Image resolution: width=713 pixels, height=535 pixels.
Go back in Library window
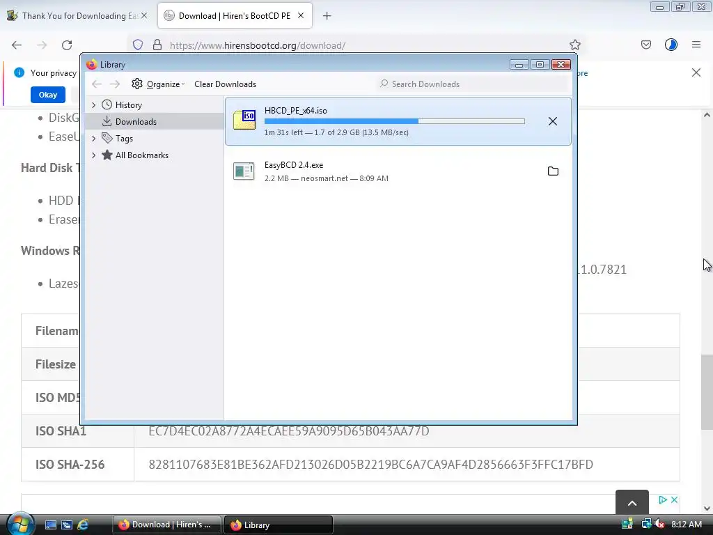(96, 84)
